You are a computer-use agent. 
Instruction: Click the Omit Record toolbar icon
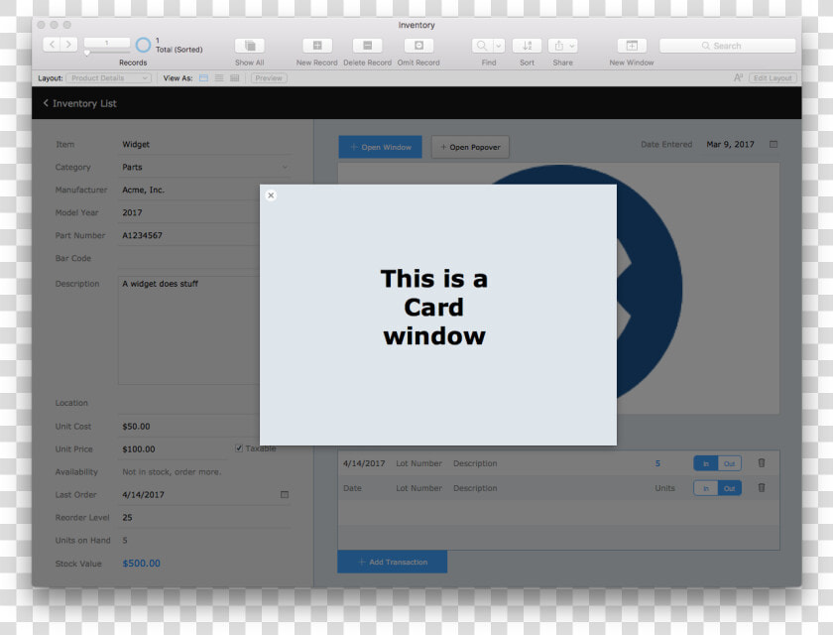418,46
